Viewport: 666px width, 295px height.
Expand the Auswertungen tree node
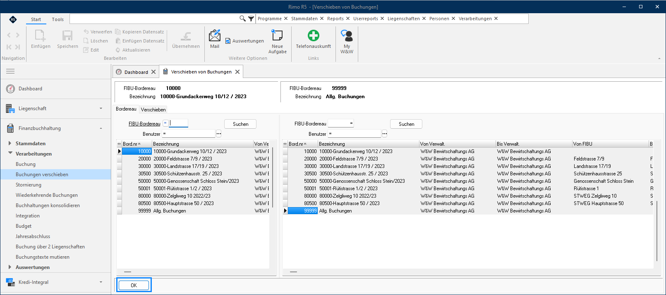(x=10, y=267)
